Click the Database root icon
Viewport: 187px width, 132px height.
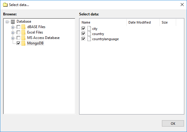tap(13, 21)
